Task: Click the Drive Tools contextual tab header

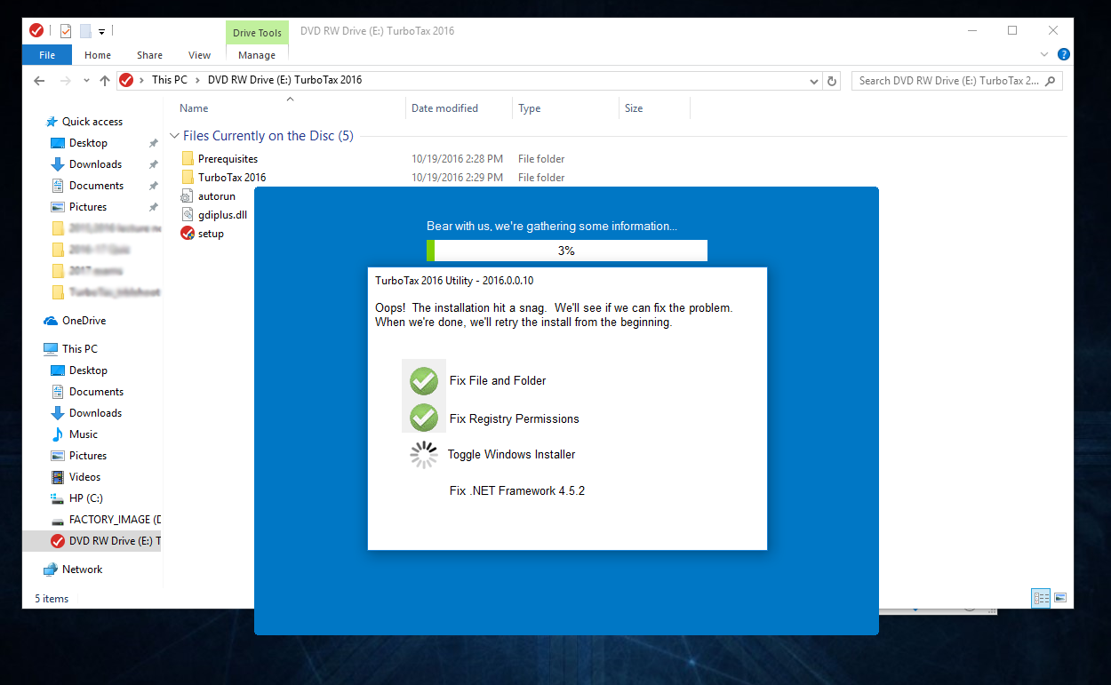Action: [x=257, y=33]
